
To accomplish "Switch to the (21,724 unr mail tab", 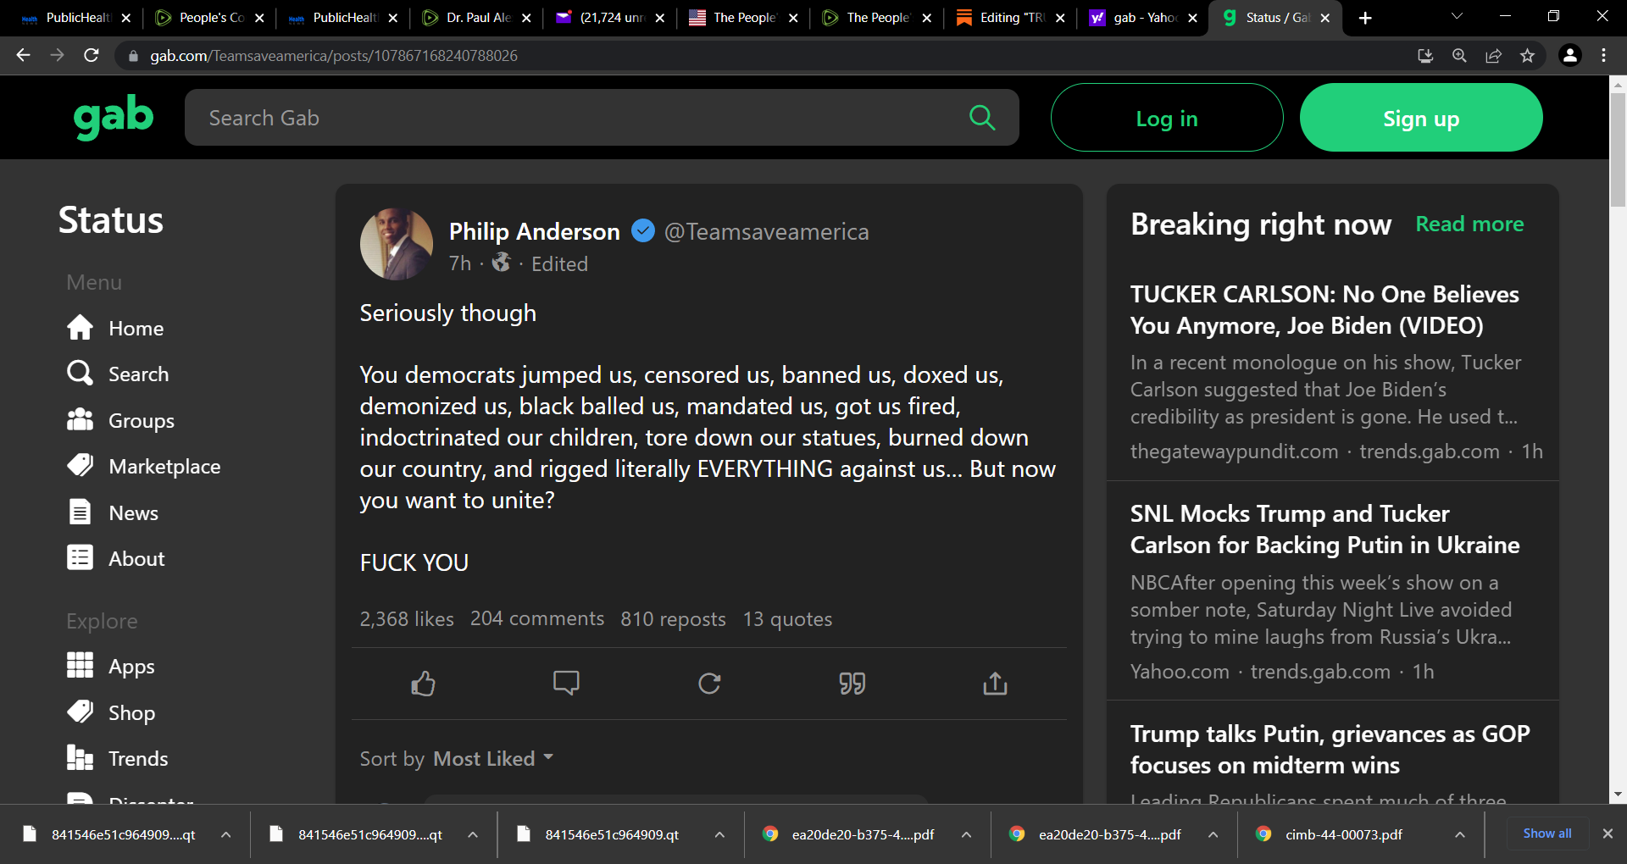I will [610, 18].
